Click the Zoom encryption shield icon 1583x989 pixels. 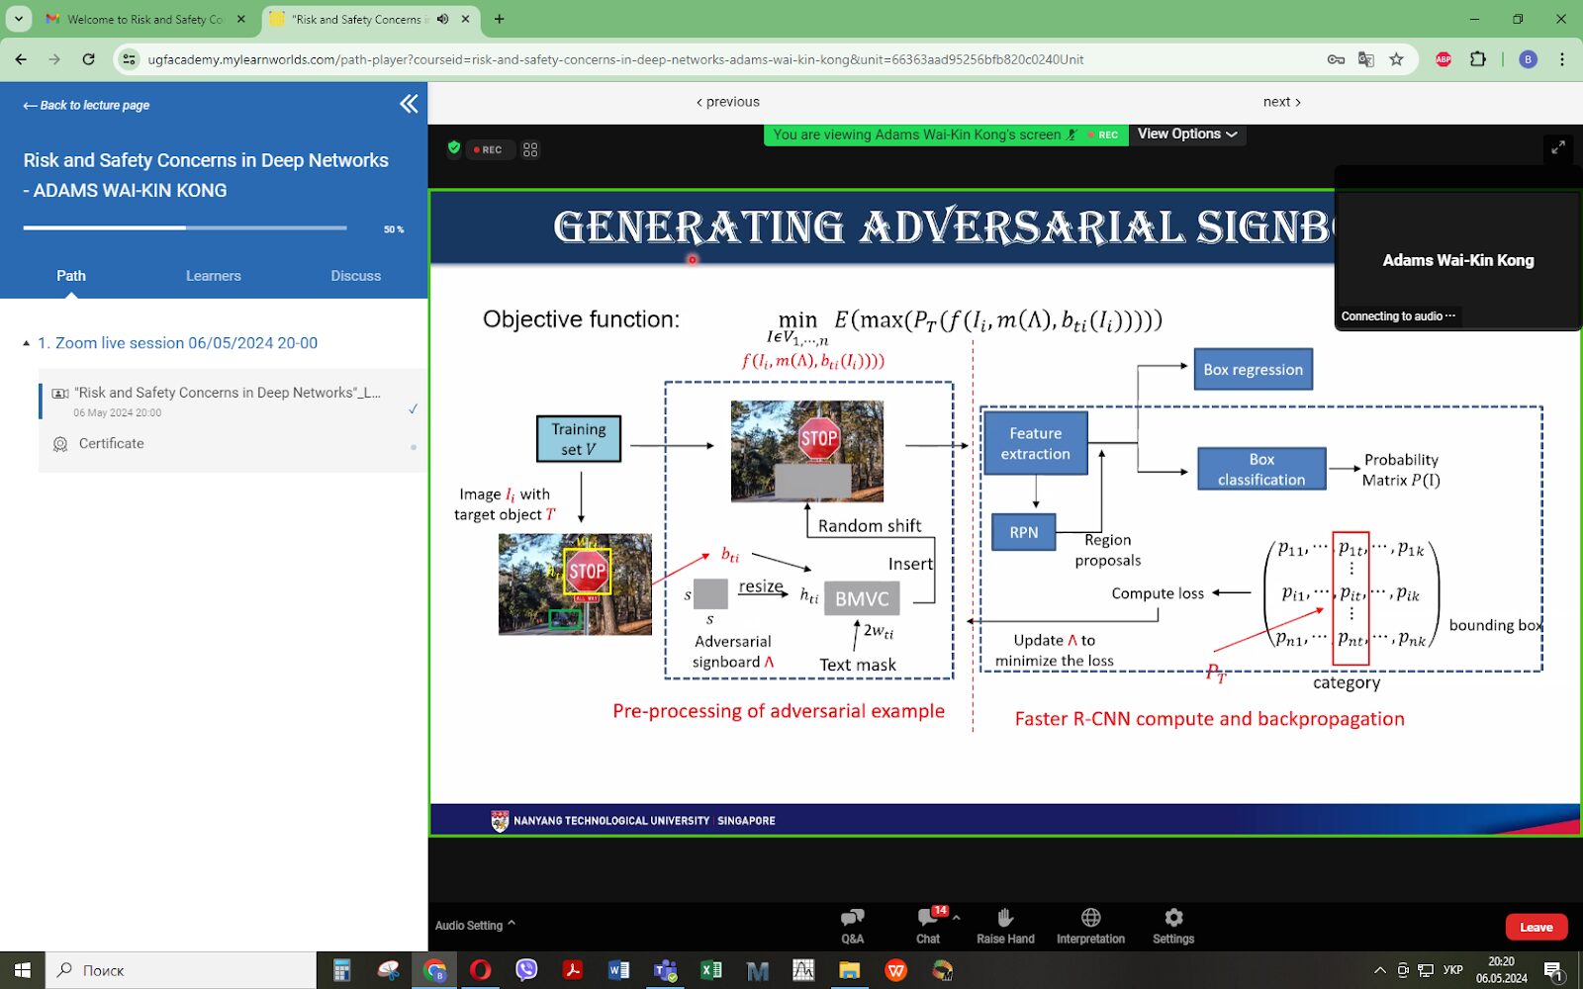[454, 148]
